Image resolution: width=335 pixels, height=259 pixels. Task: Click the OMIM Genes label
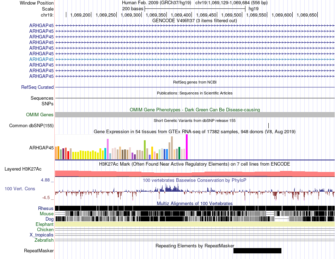tap(40, 115)
